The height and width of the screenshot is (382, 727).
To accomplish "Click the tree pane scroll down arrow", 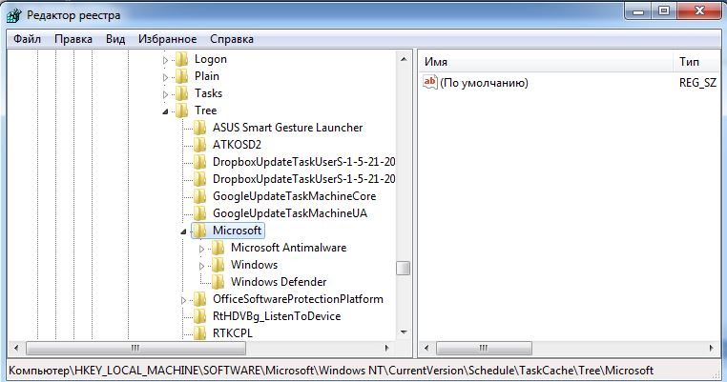I will tap(404, 332).
